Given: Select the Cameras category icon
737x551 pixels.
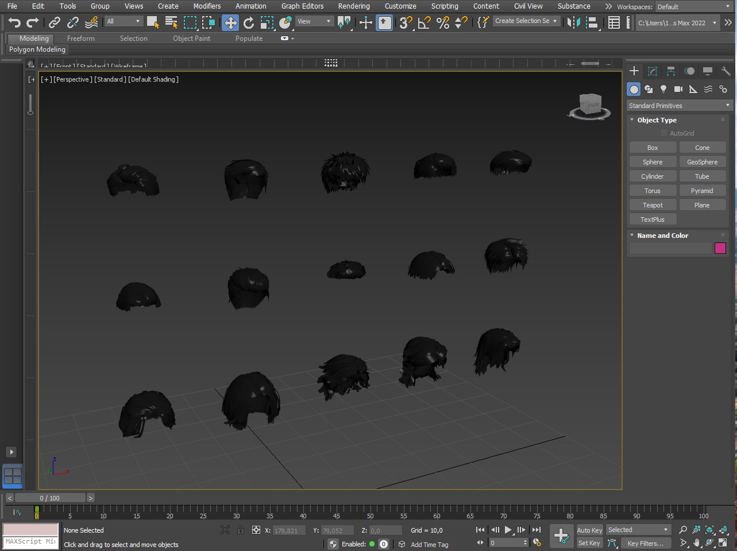Looking at the screenshot, I should (x=678, y=89).
